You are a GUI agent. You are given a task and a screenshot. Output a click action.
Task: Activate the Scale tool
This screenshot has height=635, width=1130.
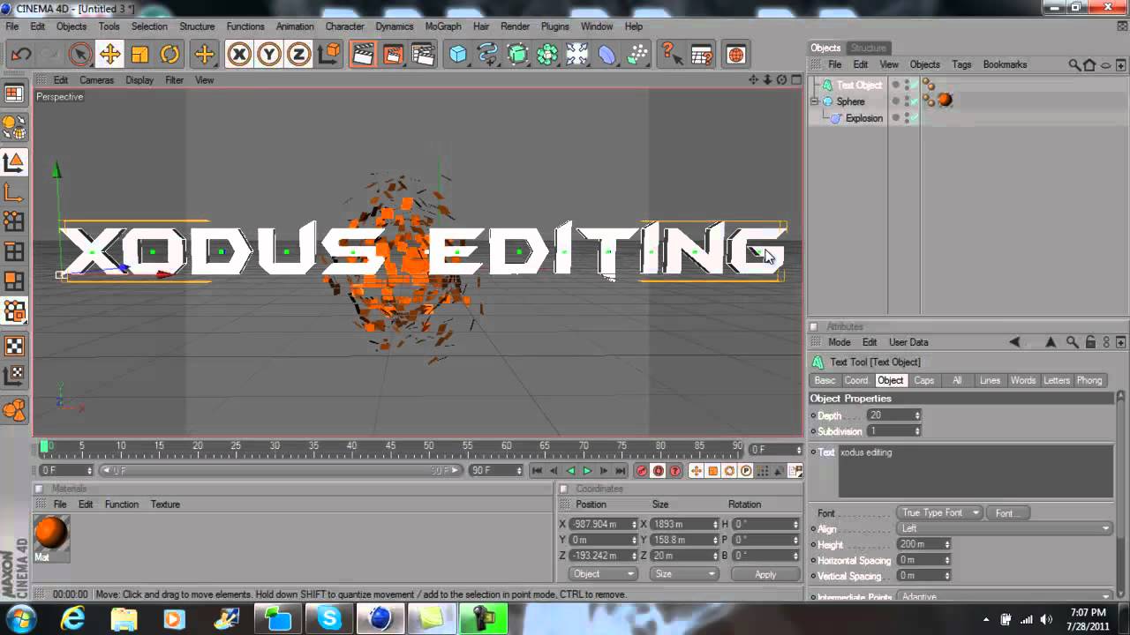(139, 55)
